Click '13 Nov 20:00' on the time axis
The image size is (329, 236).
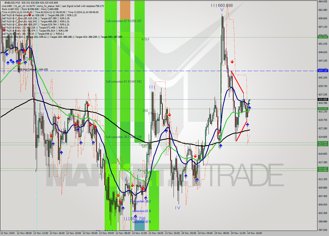coord(173,233)
